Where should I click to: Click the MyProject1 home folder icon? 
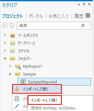coord(18,66)
